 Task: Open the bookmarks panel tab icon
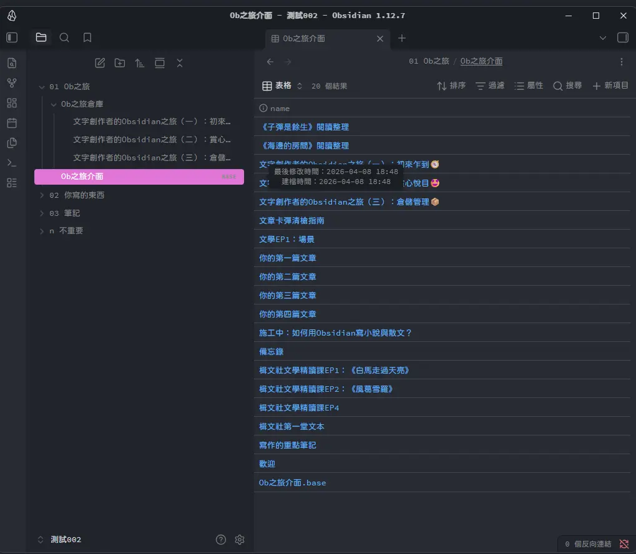(87, 37)
